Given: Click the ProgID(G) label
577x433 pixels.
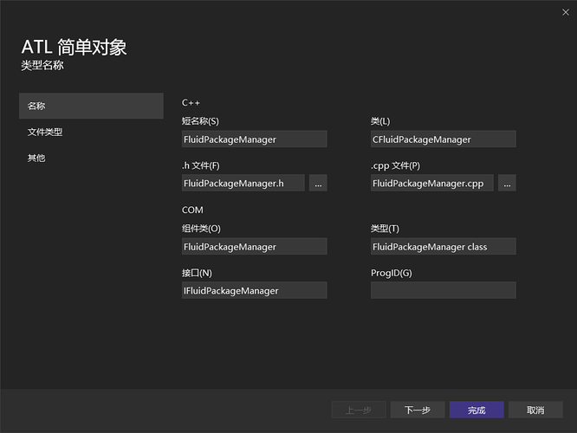Looking at the screenshot, I should (x=392, y=273).
